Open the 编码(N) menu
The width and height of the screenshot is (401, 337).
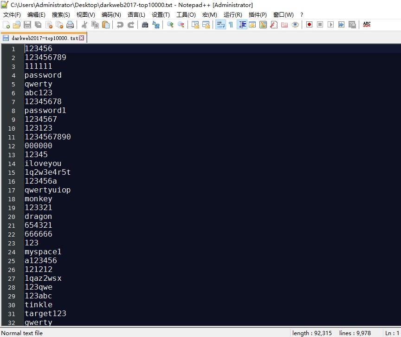coord(111,14)
